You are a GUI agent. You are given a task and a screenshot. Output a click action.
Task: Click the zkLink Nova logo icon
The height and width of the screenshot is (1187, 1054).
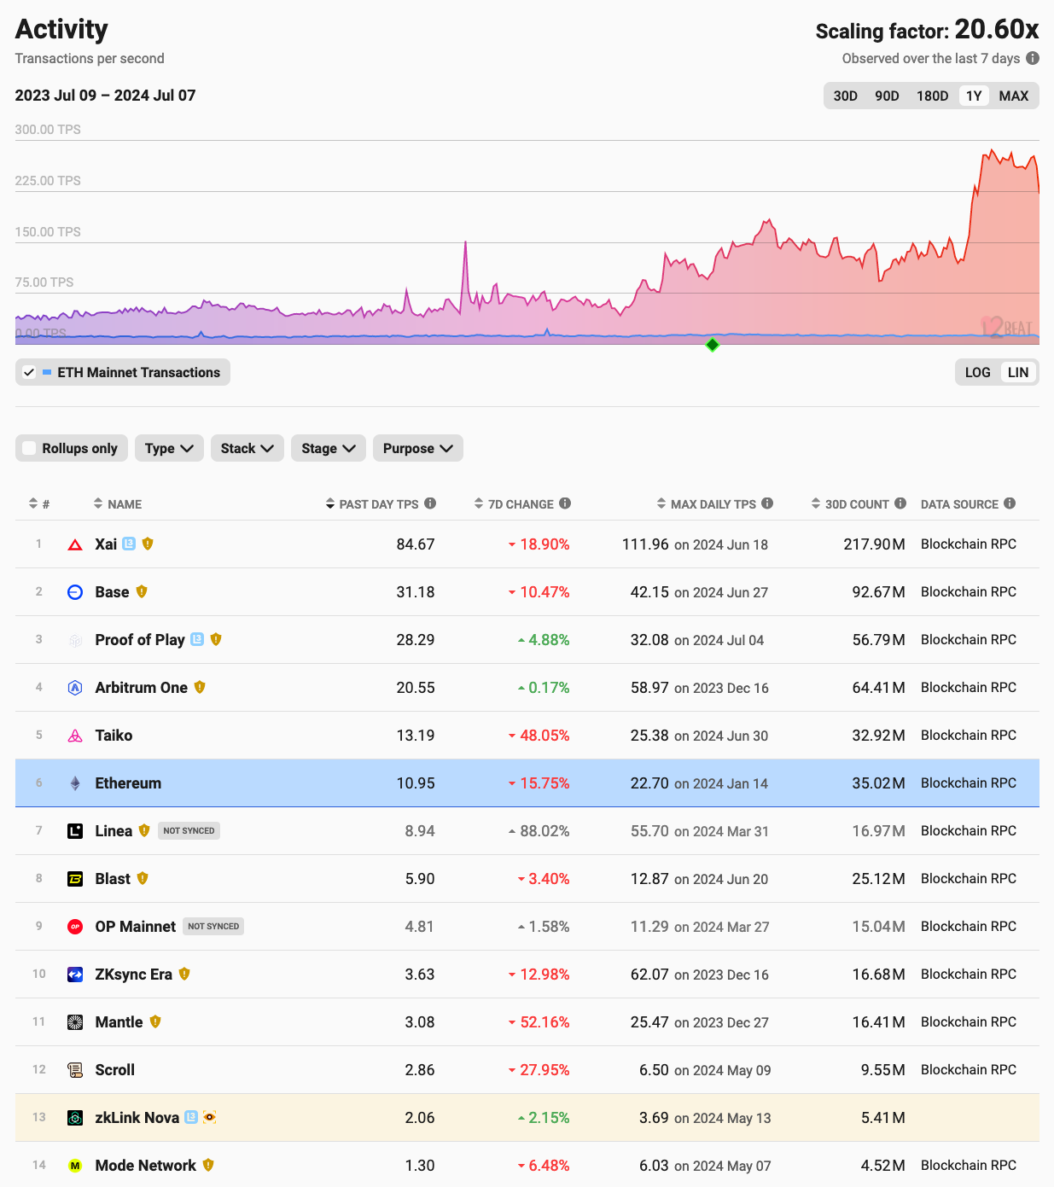[75, 1118]
